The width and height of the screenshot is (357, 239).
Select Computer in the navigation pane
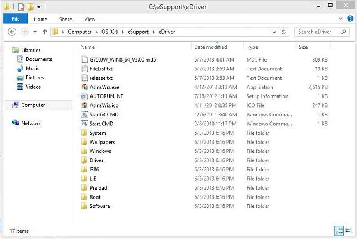(x=38, y=105)
